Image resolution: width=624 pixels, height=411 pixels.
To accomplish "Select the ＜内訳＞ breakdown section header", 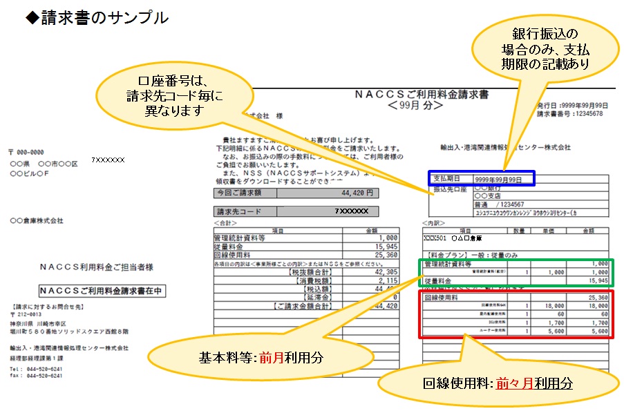I will coord(434,223).
